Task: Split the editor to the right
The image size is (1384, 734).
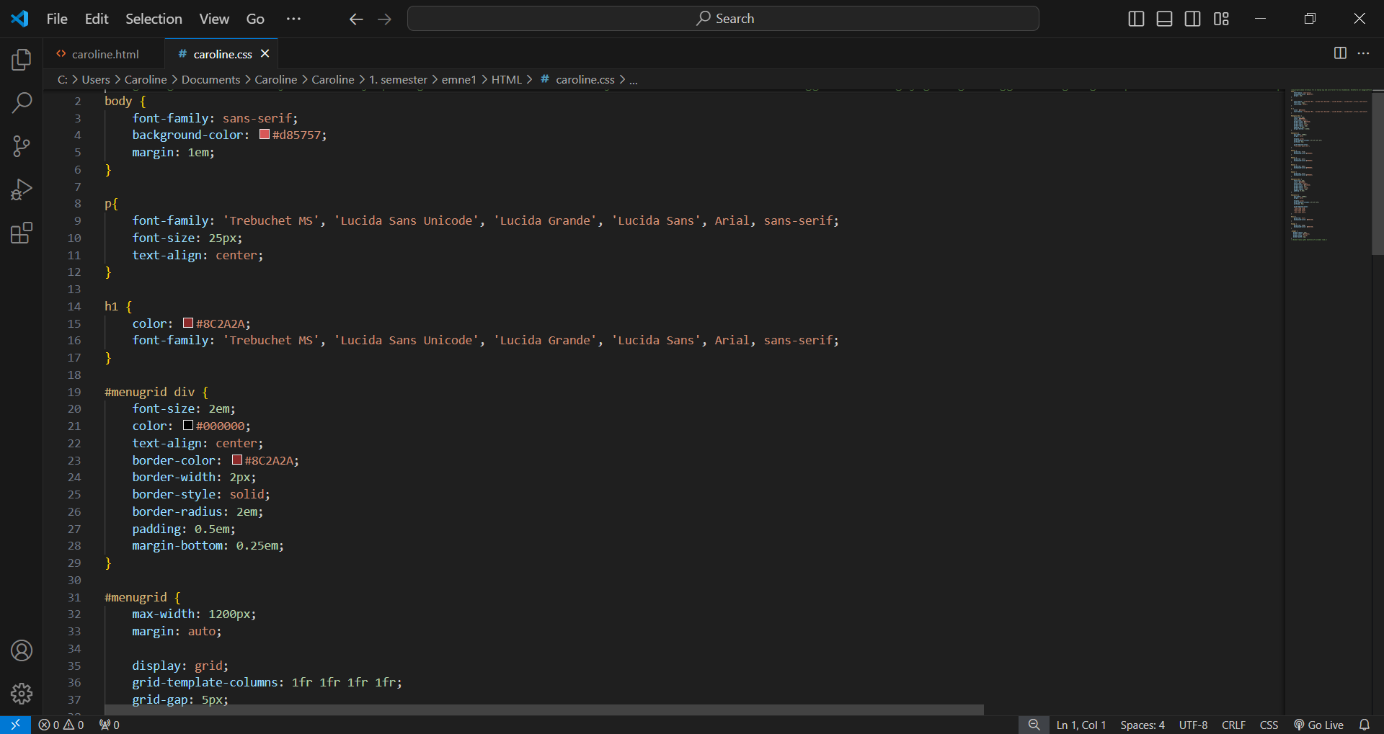Action: tap(1340, 53)
